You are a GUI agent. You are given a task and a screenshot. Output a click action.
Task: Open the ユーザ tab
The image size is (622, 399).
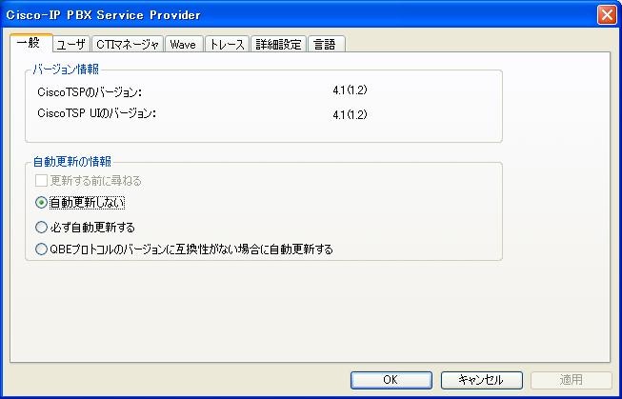tap(71, 44)
